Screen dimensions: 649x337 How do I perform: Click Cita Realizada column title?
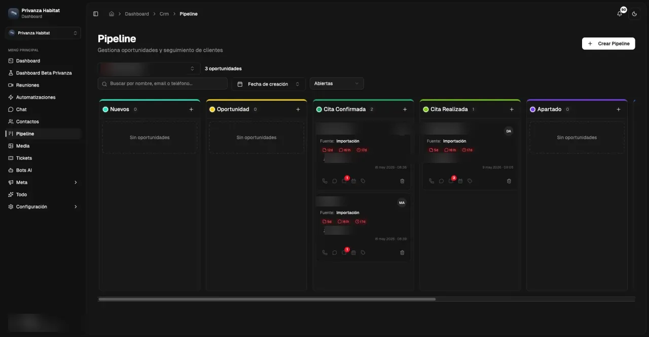tap(449, 109)
